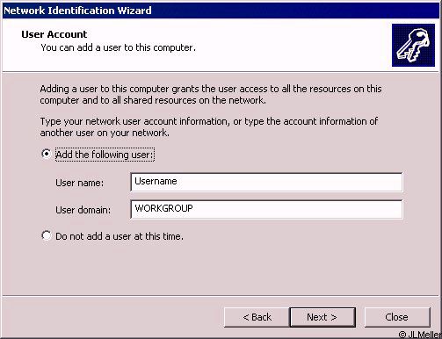
Task: Click the divider line above the wizard buttons
Action: 221,296
